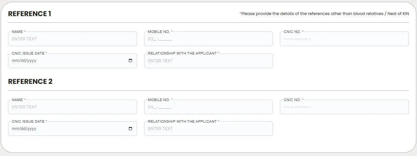Click the MOBILE NO. label under Reference 2
The width and height of the screenshot is (417, 156).
tap(159, 100)
